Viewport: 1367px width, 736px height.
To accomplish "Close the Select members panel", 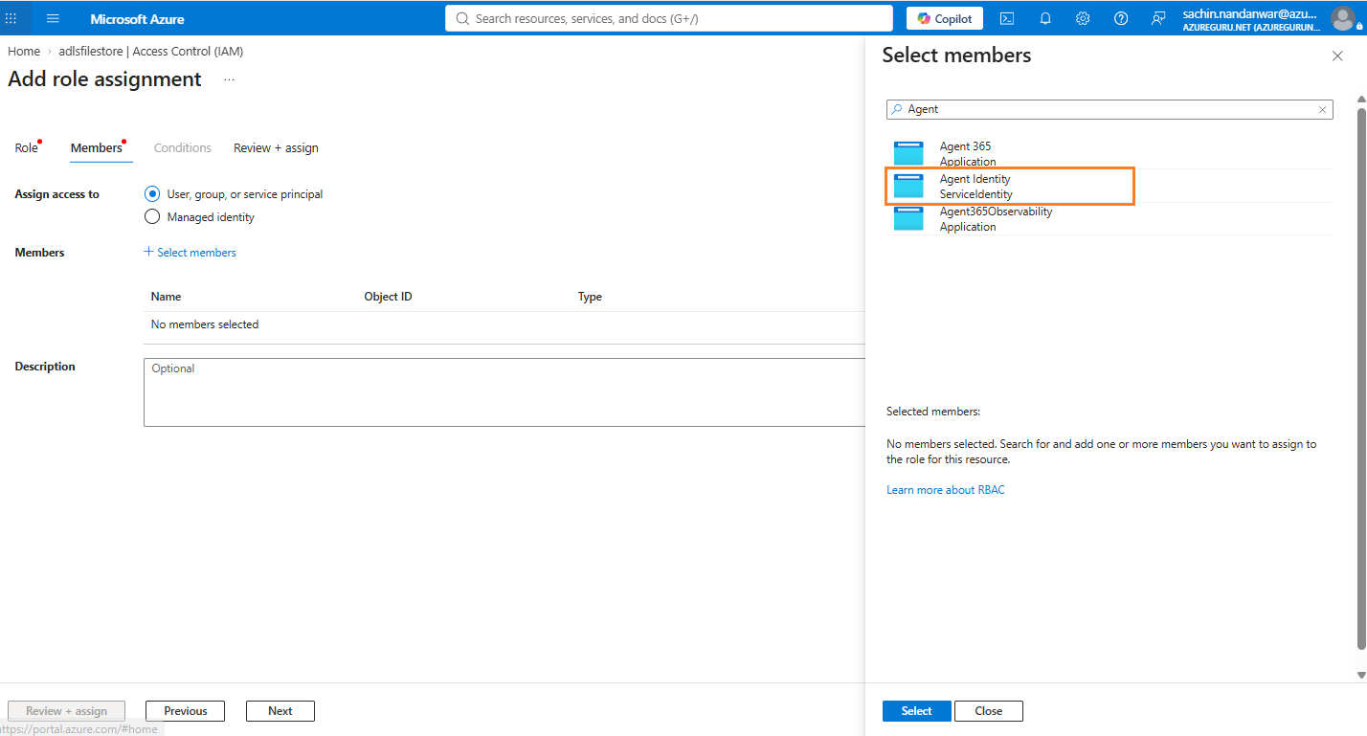I will click(1337, 56).
